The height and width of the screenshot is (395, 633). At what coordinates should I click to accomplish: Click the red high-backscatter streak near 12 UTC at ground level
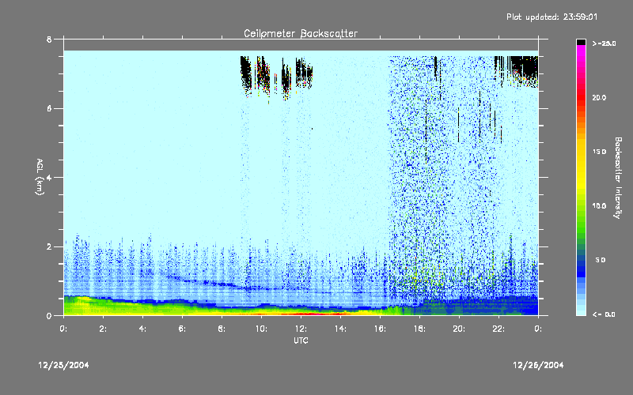(307, 314)
